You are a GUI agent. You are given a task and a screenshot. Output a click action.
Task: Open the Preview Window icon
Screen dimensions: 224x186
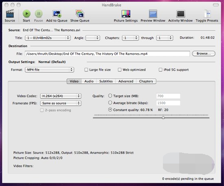153,13
